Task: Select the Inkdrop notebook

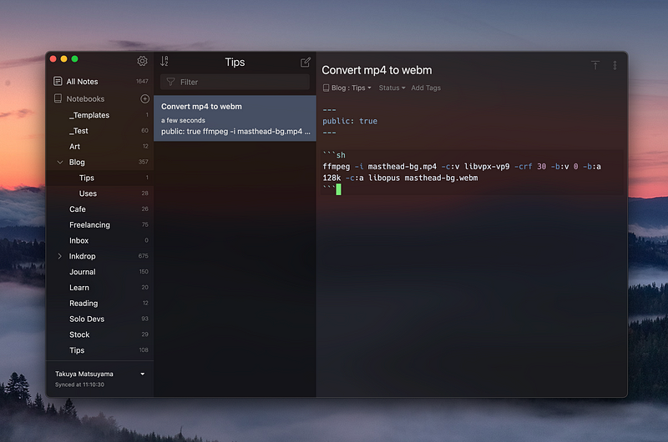Action: (99, 256)
